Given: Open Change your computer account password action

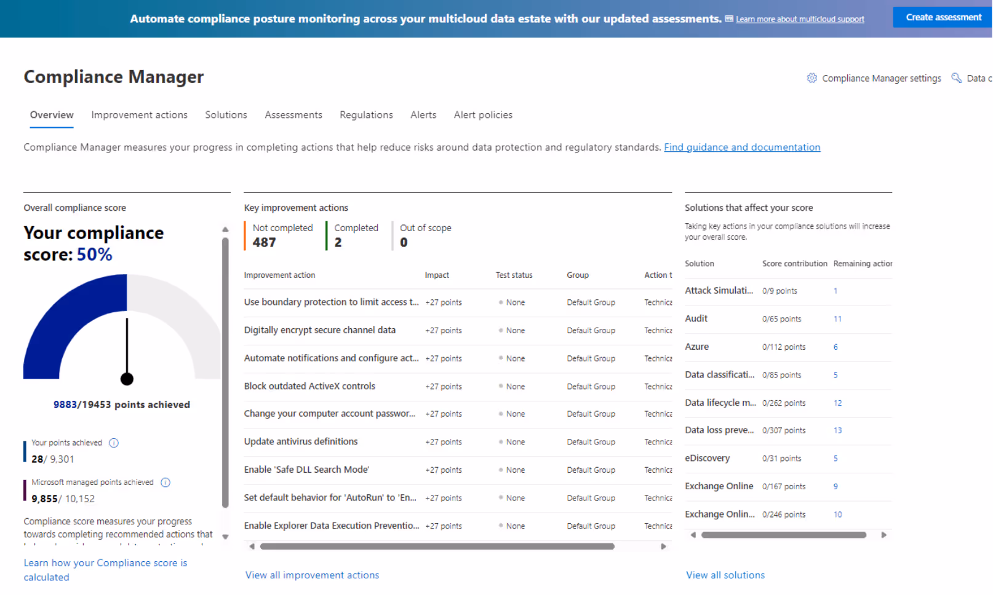Looking at the screenshot, I should 329,414.
